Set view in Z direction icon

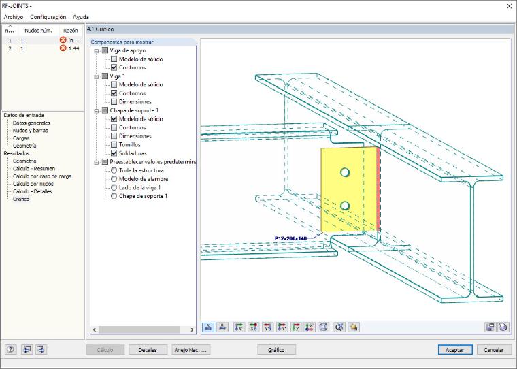click(296, 327)
